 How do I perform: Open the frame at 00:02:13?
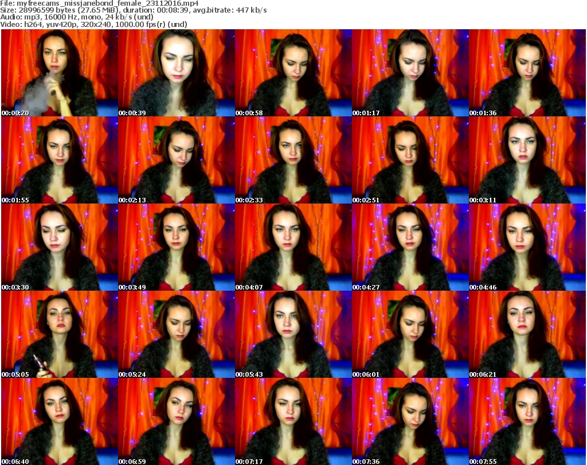[177, 160]
